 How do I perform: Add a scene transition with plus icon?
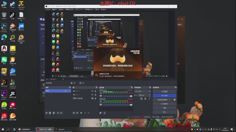pyautogui.click(x=141, y=99)
